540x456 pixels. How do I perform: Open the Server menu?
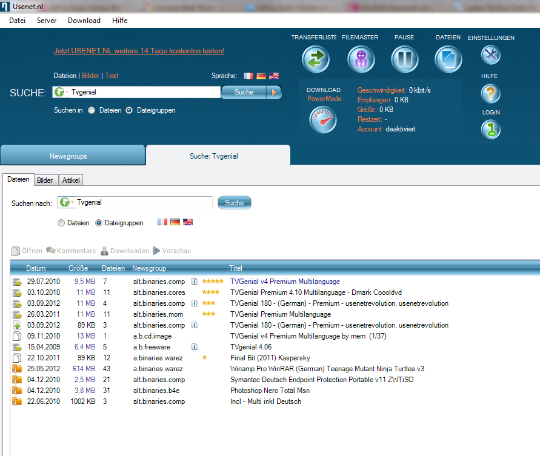[47, 21]
